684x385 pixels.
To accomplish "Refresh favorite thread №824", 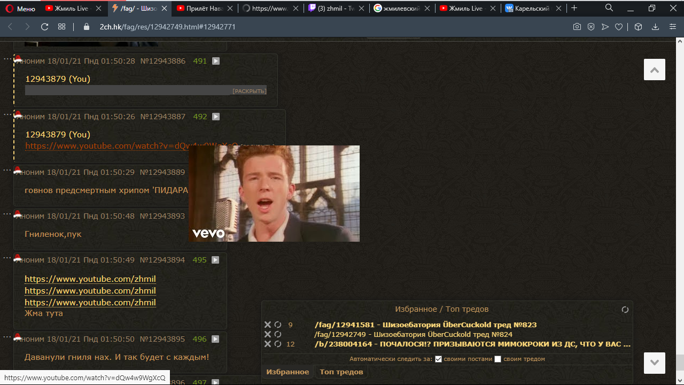I will (x=278, y=334).
